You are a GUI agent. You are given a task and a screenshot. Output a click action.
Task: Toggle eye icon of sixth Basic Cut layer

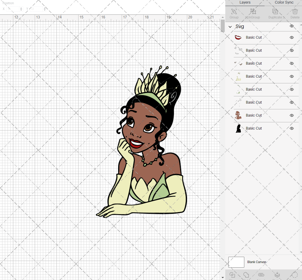click(x=292, y=102)
